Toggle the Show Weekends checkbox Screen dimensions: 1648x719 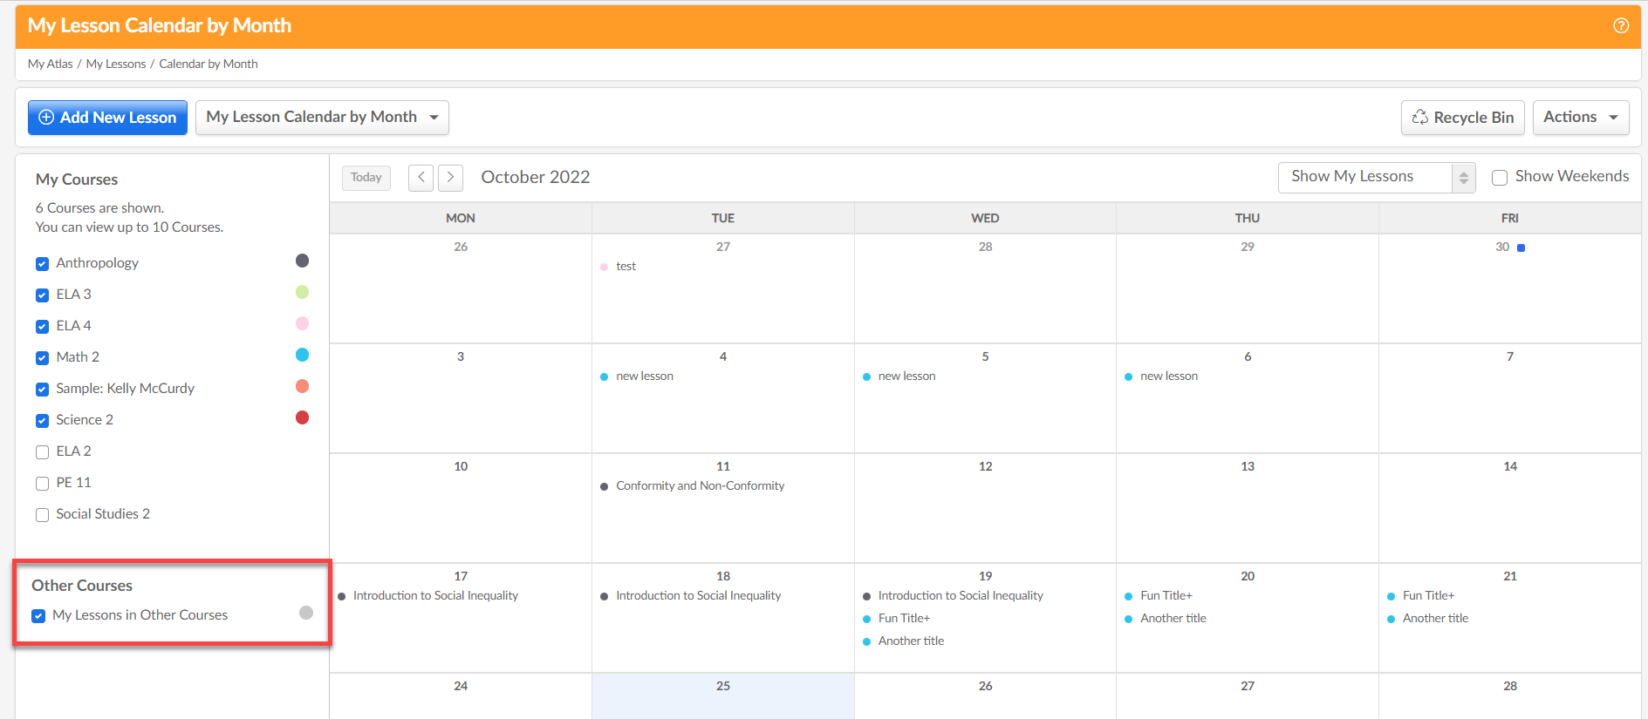[x=1499, y=177]
